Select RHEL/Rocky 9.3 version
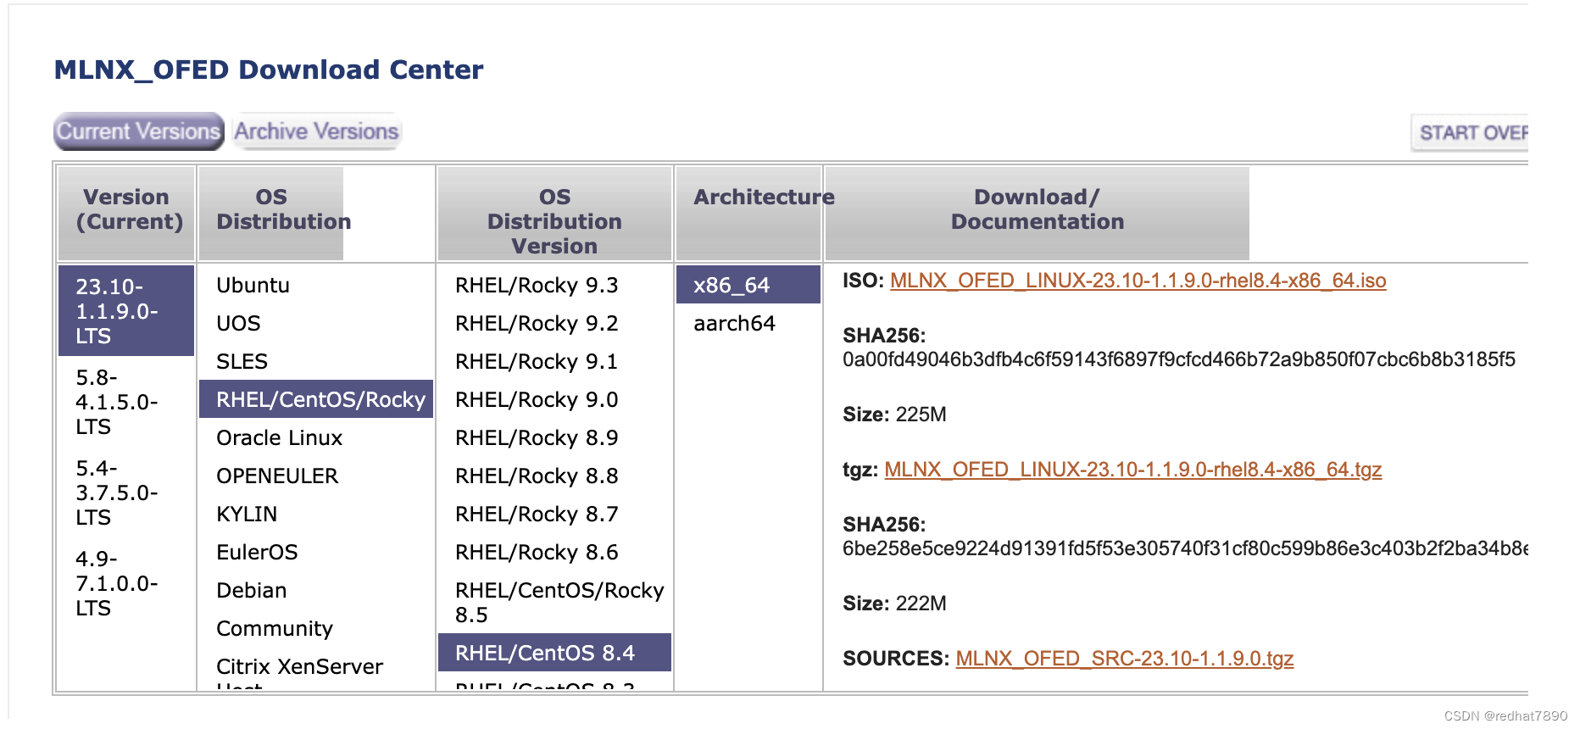This screenshot has width=1580, height=729. [554, 285]
